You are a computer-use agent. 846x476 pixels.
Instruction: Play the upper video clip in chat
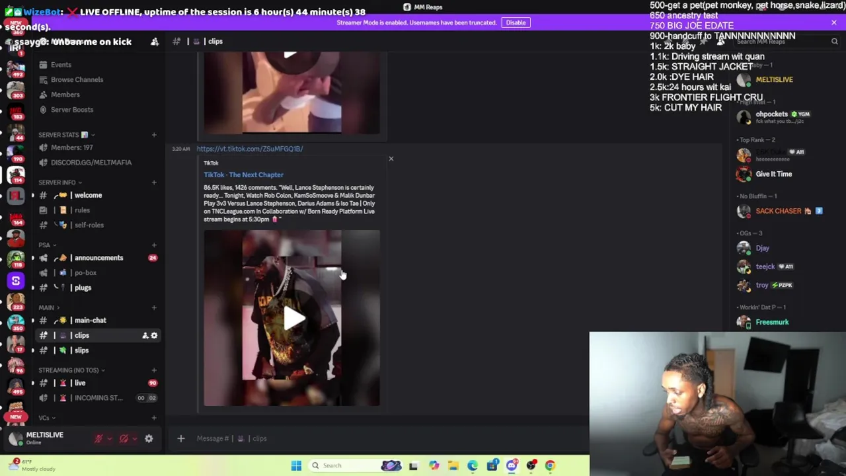tap(290, 54)
